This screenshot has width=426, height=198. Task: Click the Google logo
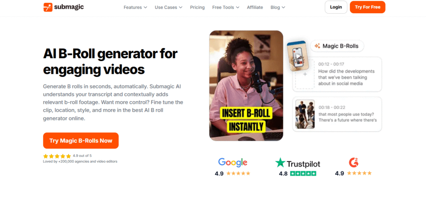coord(233,162)
